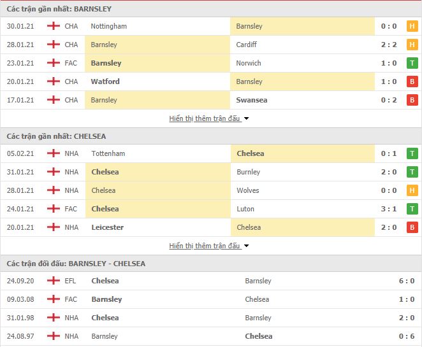Click the green T badge for Barnsley-Norwich
422x347 pixels.
point(412,63)
